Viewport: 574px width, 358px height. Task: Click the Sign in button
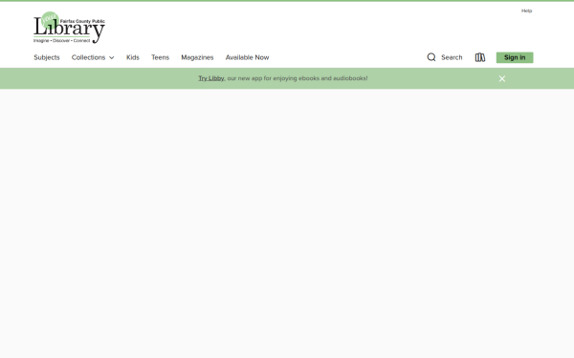pos(515,57)
